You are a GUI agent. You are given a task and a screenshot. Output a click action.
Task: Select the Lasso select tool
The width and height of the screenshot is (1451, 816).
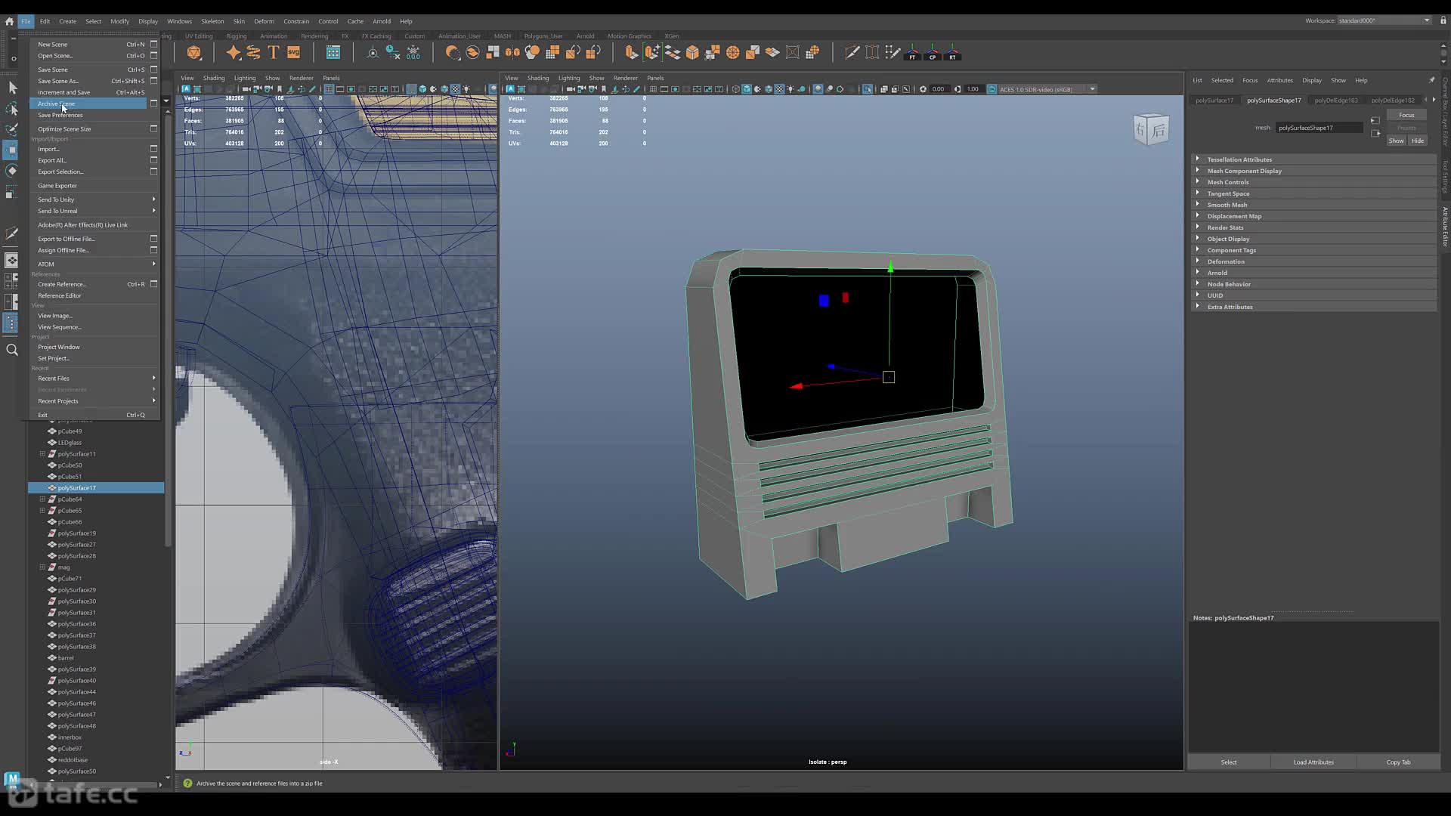click(12, 109)
